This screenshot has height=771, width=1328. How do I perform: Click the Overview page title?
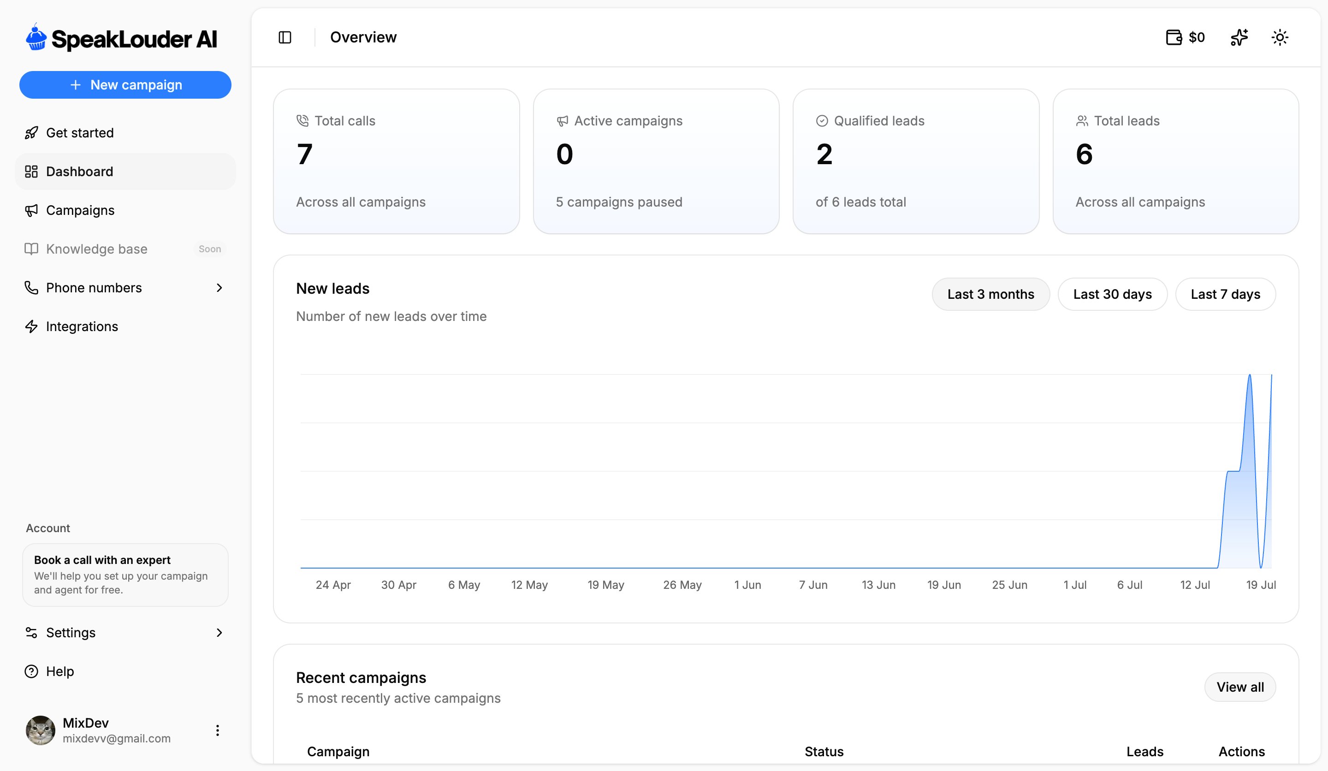(363, 37)
